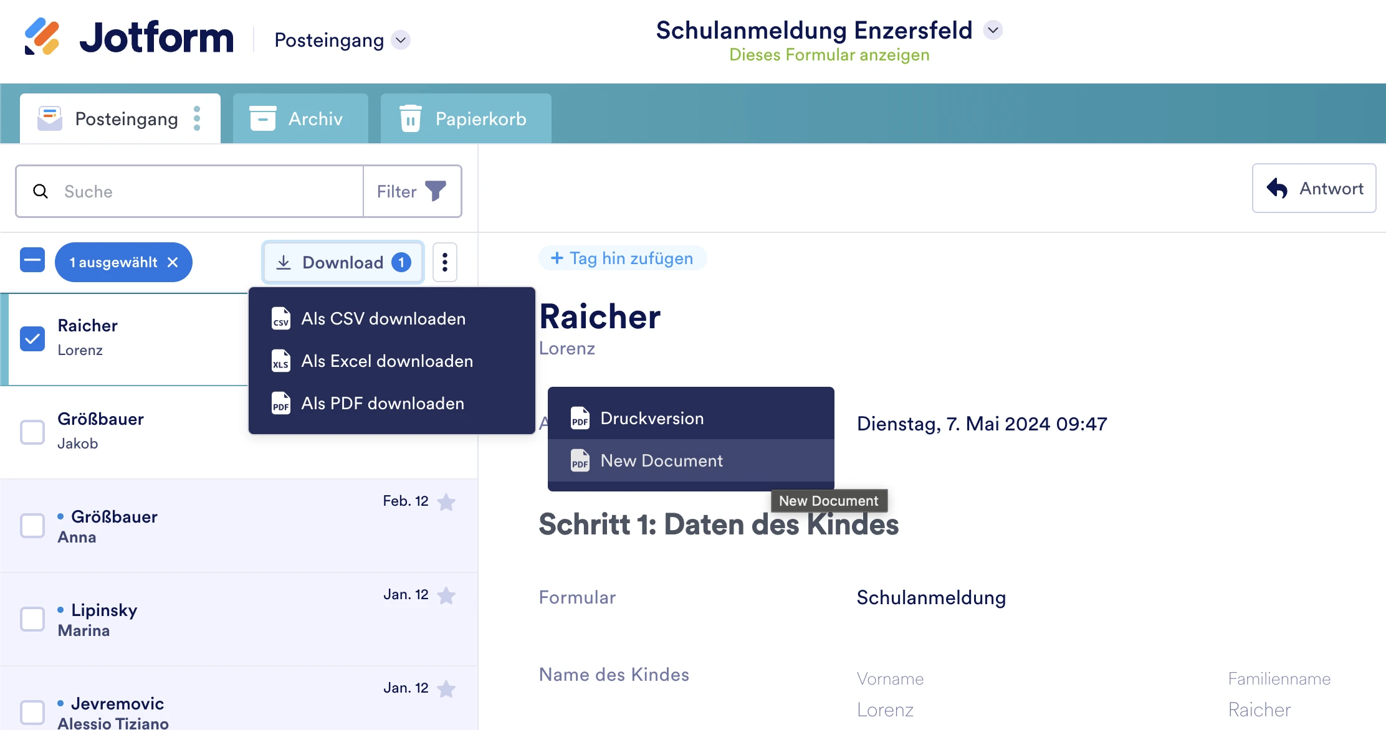Screen dimensions: 1386x730
Task: Open the Filter funnel icon
Action: [x=436, y=191]
